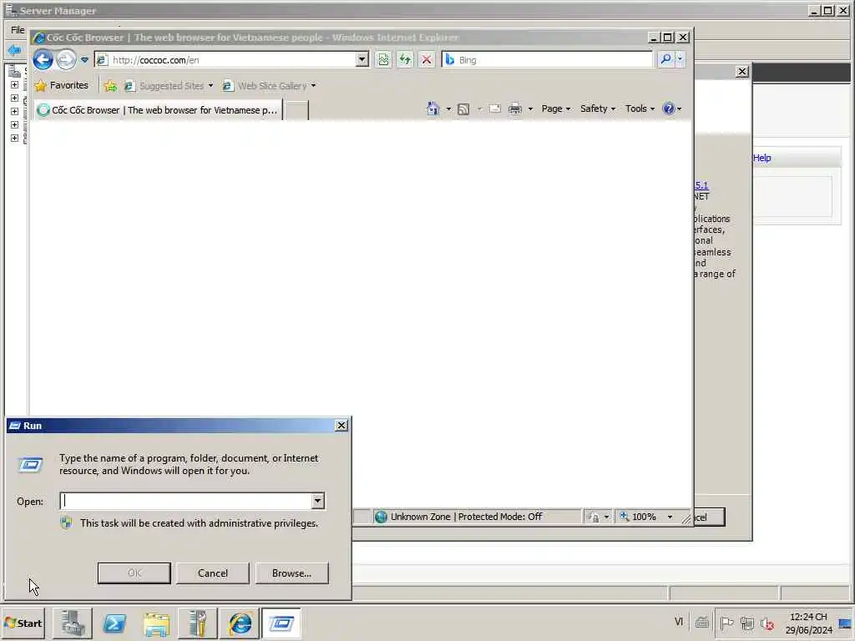The image size is (855, 641).
Task: Open the Page menu
Action: click(x=555, y=109)
